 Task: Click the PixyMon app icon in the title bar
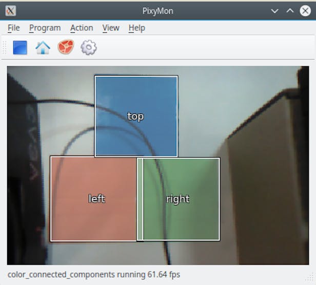point(10,11)
